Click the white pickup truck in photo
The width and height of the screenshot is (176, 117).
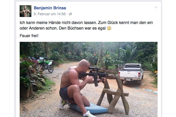[131, 74]
